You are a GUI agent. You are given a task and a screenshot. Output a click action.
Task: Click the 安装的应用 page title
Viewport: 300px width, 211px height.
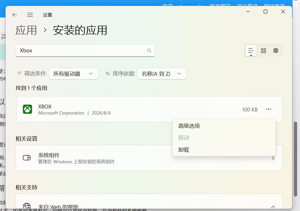80,30
